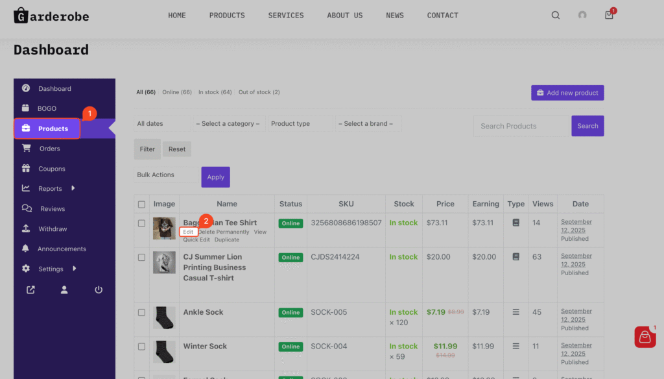Click the external link visit-store icon

[30, 290]
